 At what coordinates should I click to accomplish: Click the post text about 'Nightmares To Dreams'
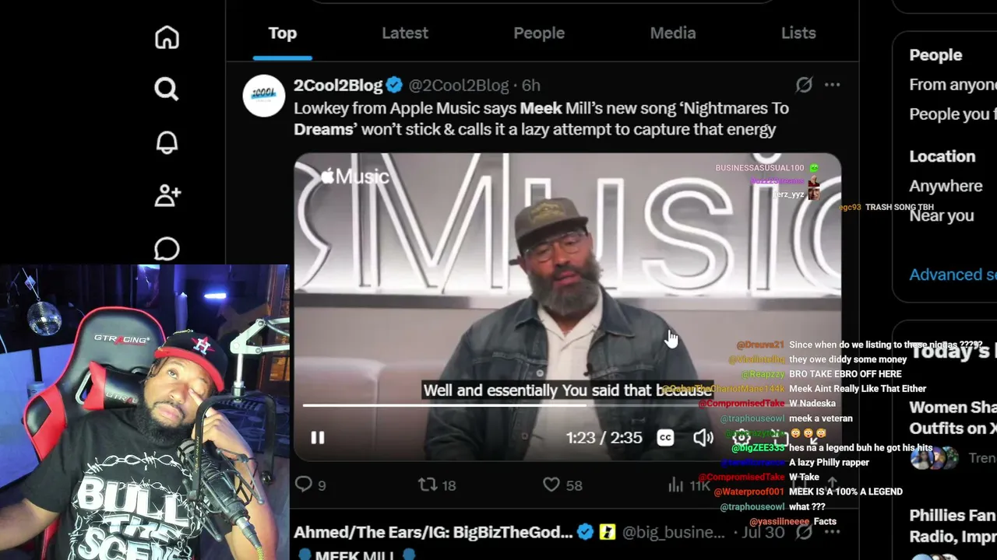541,118
